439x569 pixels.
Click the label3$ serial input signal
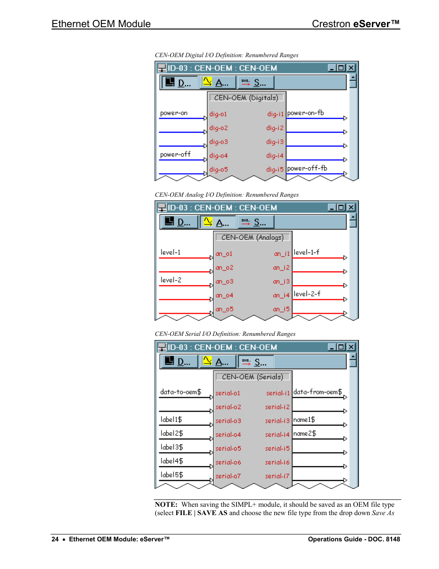tap(172, 447)
